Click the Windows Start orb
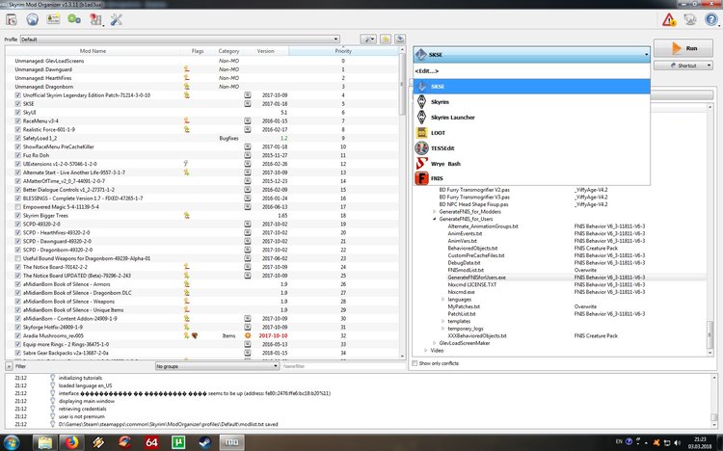 tap(11, 442)
